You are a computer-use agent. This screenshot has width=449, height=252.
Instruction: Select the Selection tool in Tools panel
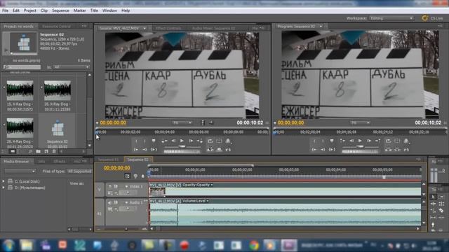point(434,197)
